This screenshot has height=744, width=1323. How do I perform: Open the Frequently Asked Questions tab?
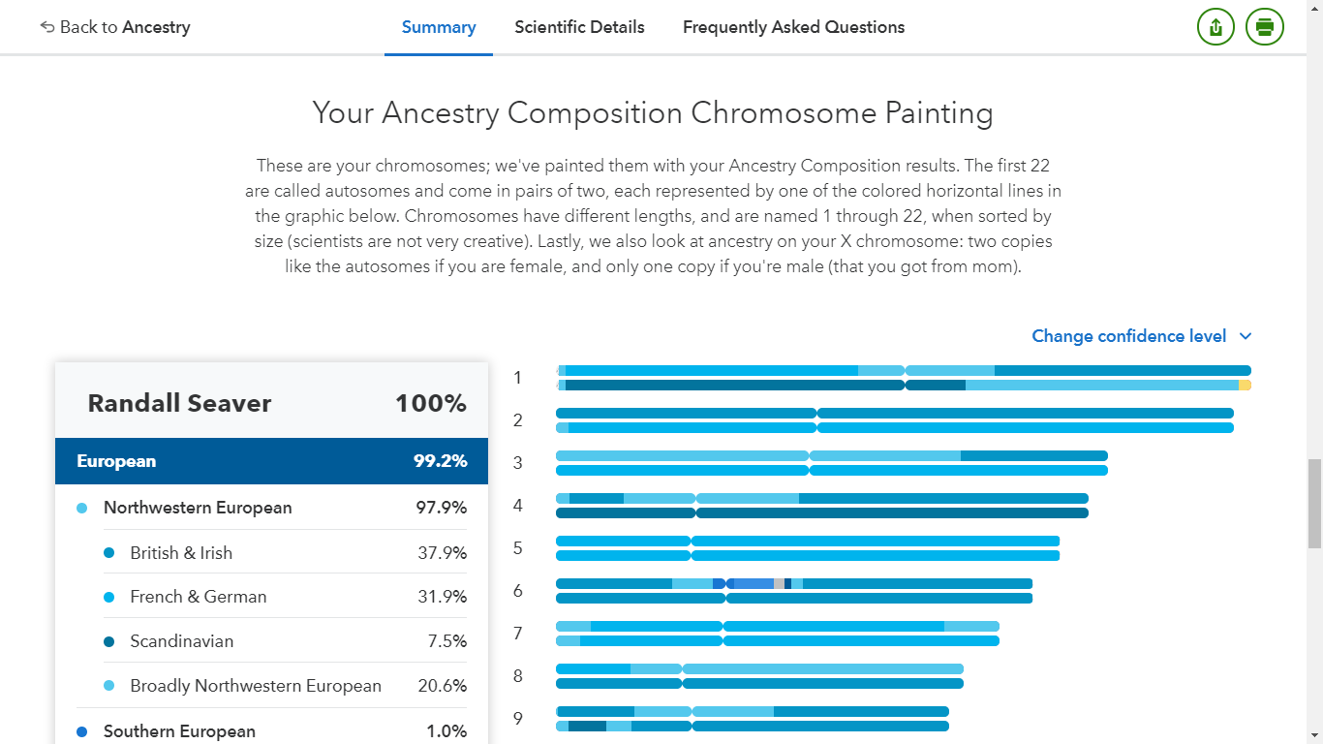coord(793,27)
